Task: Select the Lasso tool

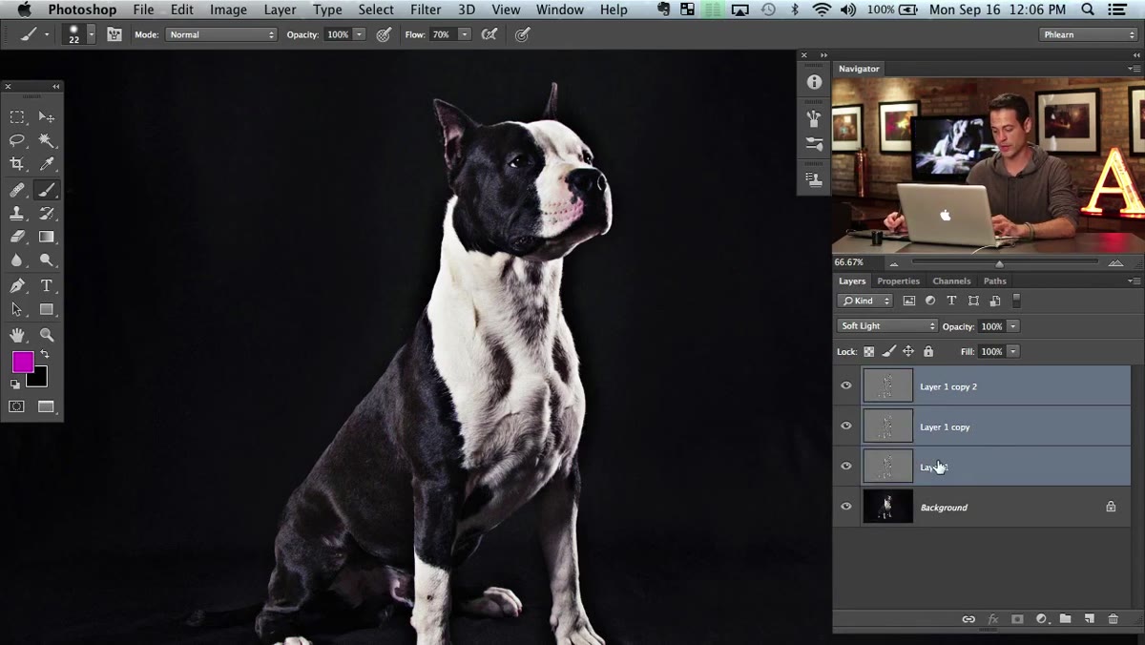Action: (x=17, y=140)
